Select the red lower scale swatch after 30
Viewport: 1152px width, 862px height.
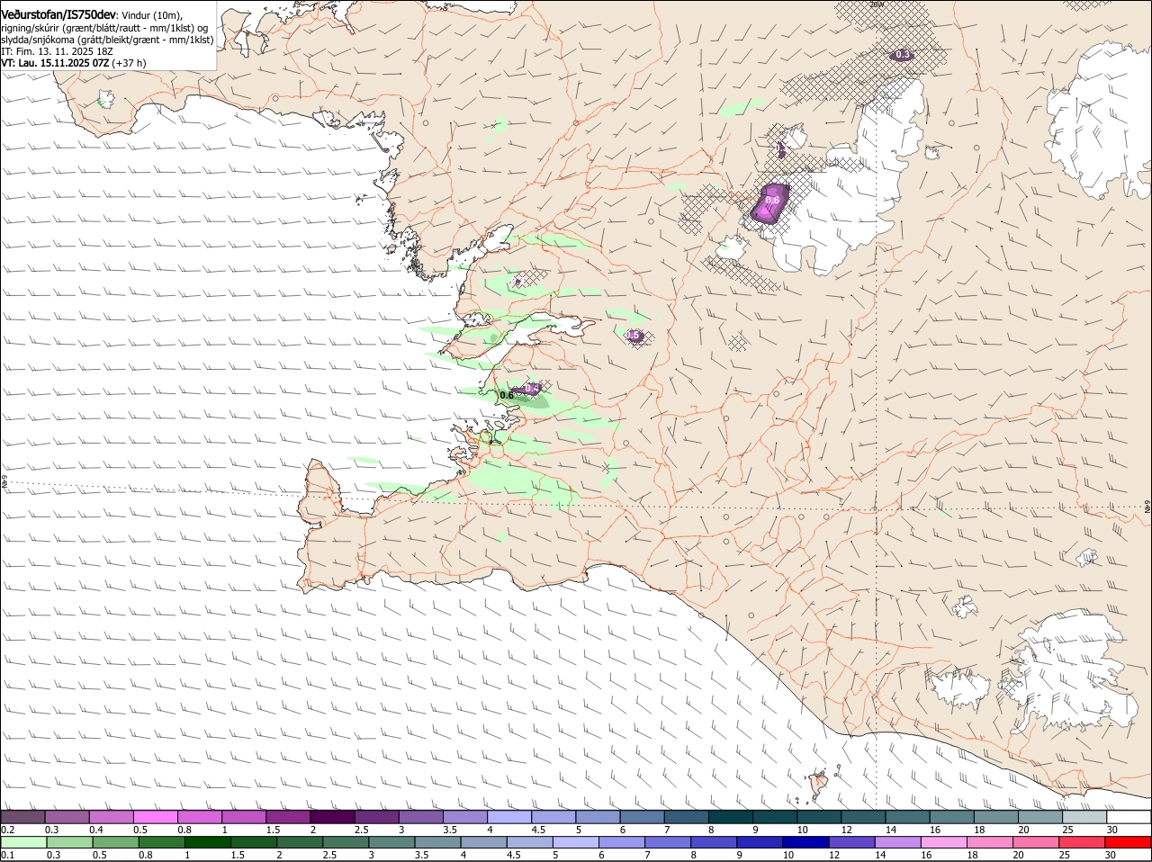1128,842
